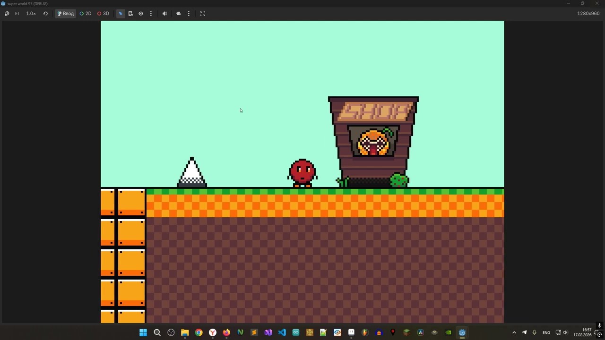Expand hidden system tray icons chevron
The height and width of the screenshot is (340, 605).
(514, 332)
